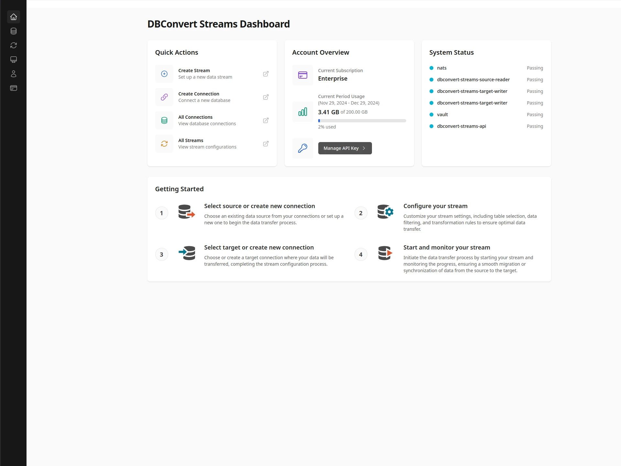Click the Create Stream plus icon
Viewport: 621px width, 466px height.
164,74
